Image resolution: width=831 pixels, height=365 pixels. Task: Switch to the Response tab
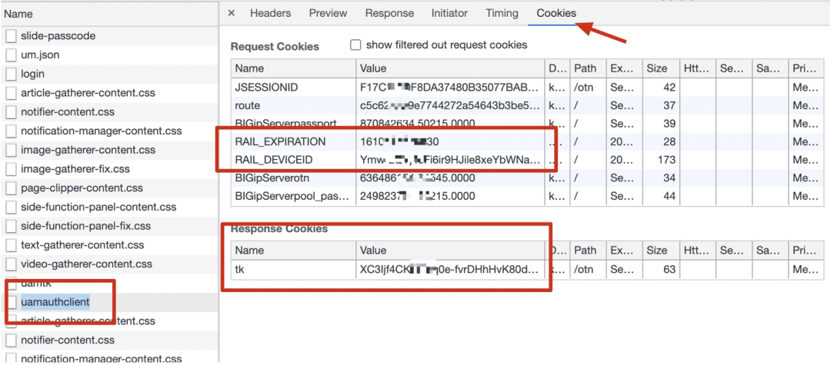389,13
